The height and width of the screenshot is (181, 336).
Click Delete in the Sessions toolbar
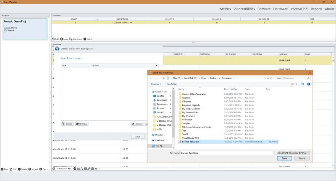[x=88, y=39]
